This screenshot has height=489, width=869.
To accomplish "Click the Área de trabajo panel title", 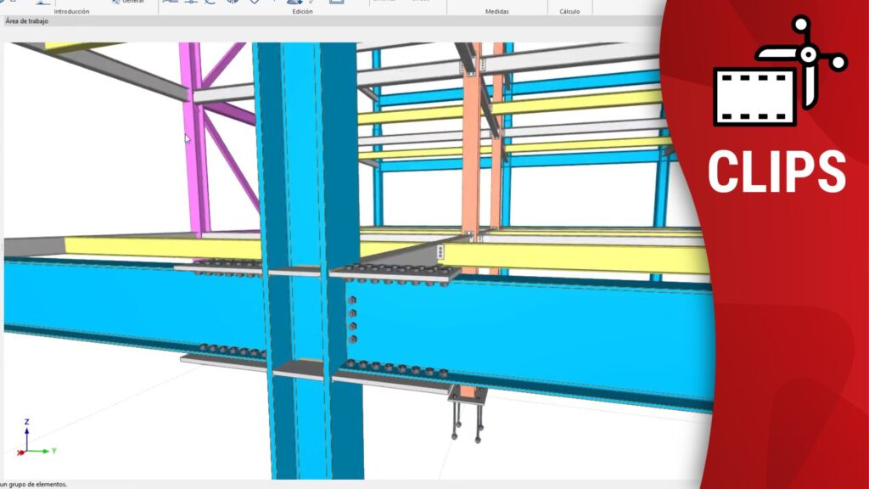I will 27,21.
